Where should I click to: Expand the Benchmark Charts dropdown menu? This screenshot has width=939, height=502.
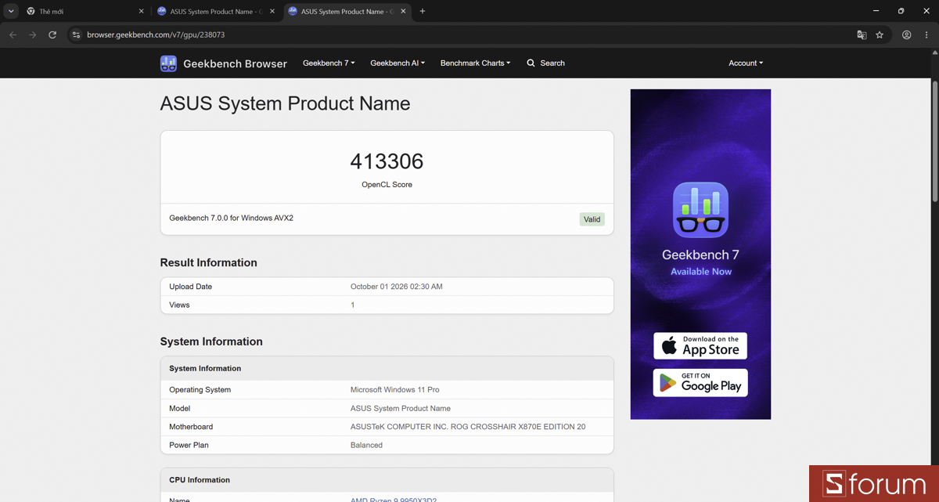point(475,63)
